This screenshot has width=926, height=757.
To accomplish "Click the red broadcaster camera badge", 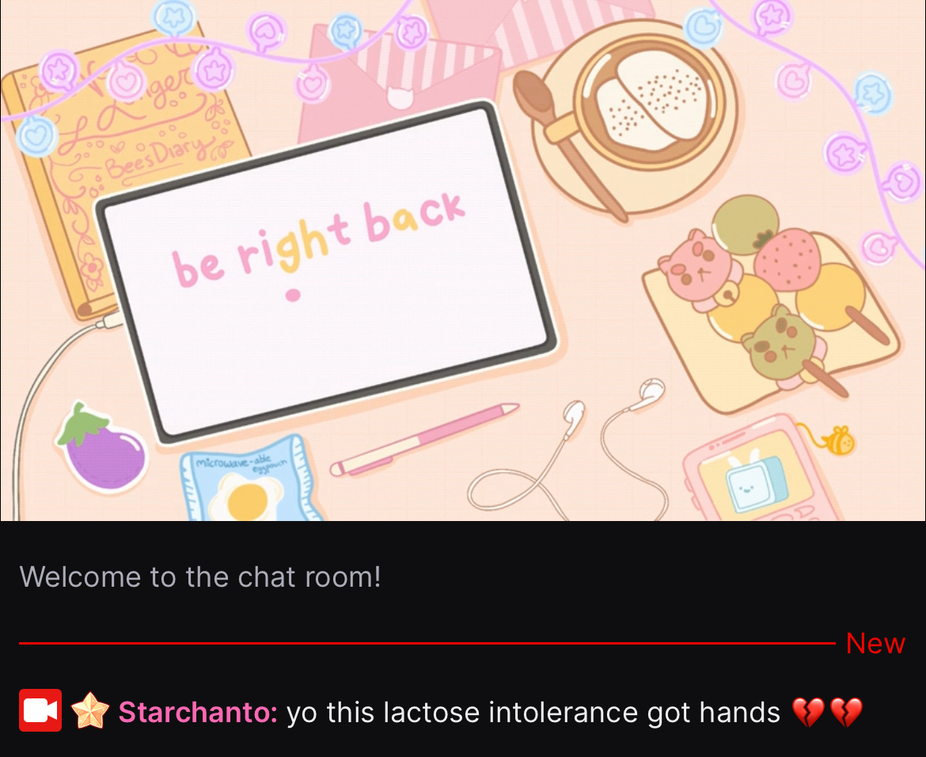I will click(40, 710).
